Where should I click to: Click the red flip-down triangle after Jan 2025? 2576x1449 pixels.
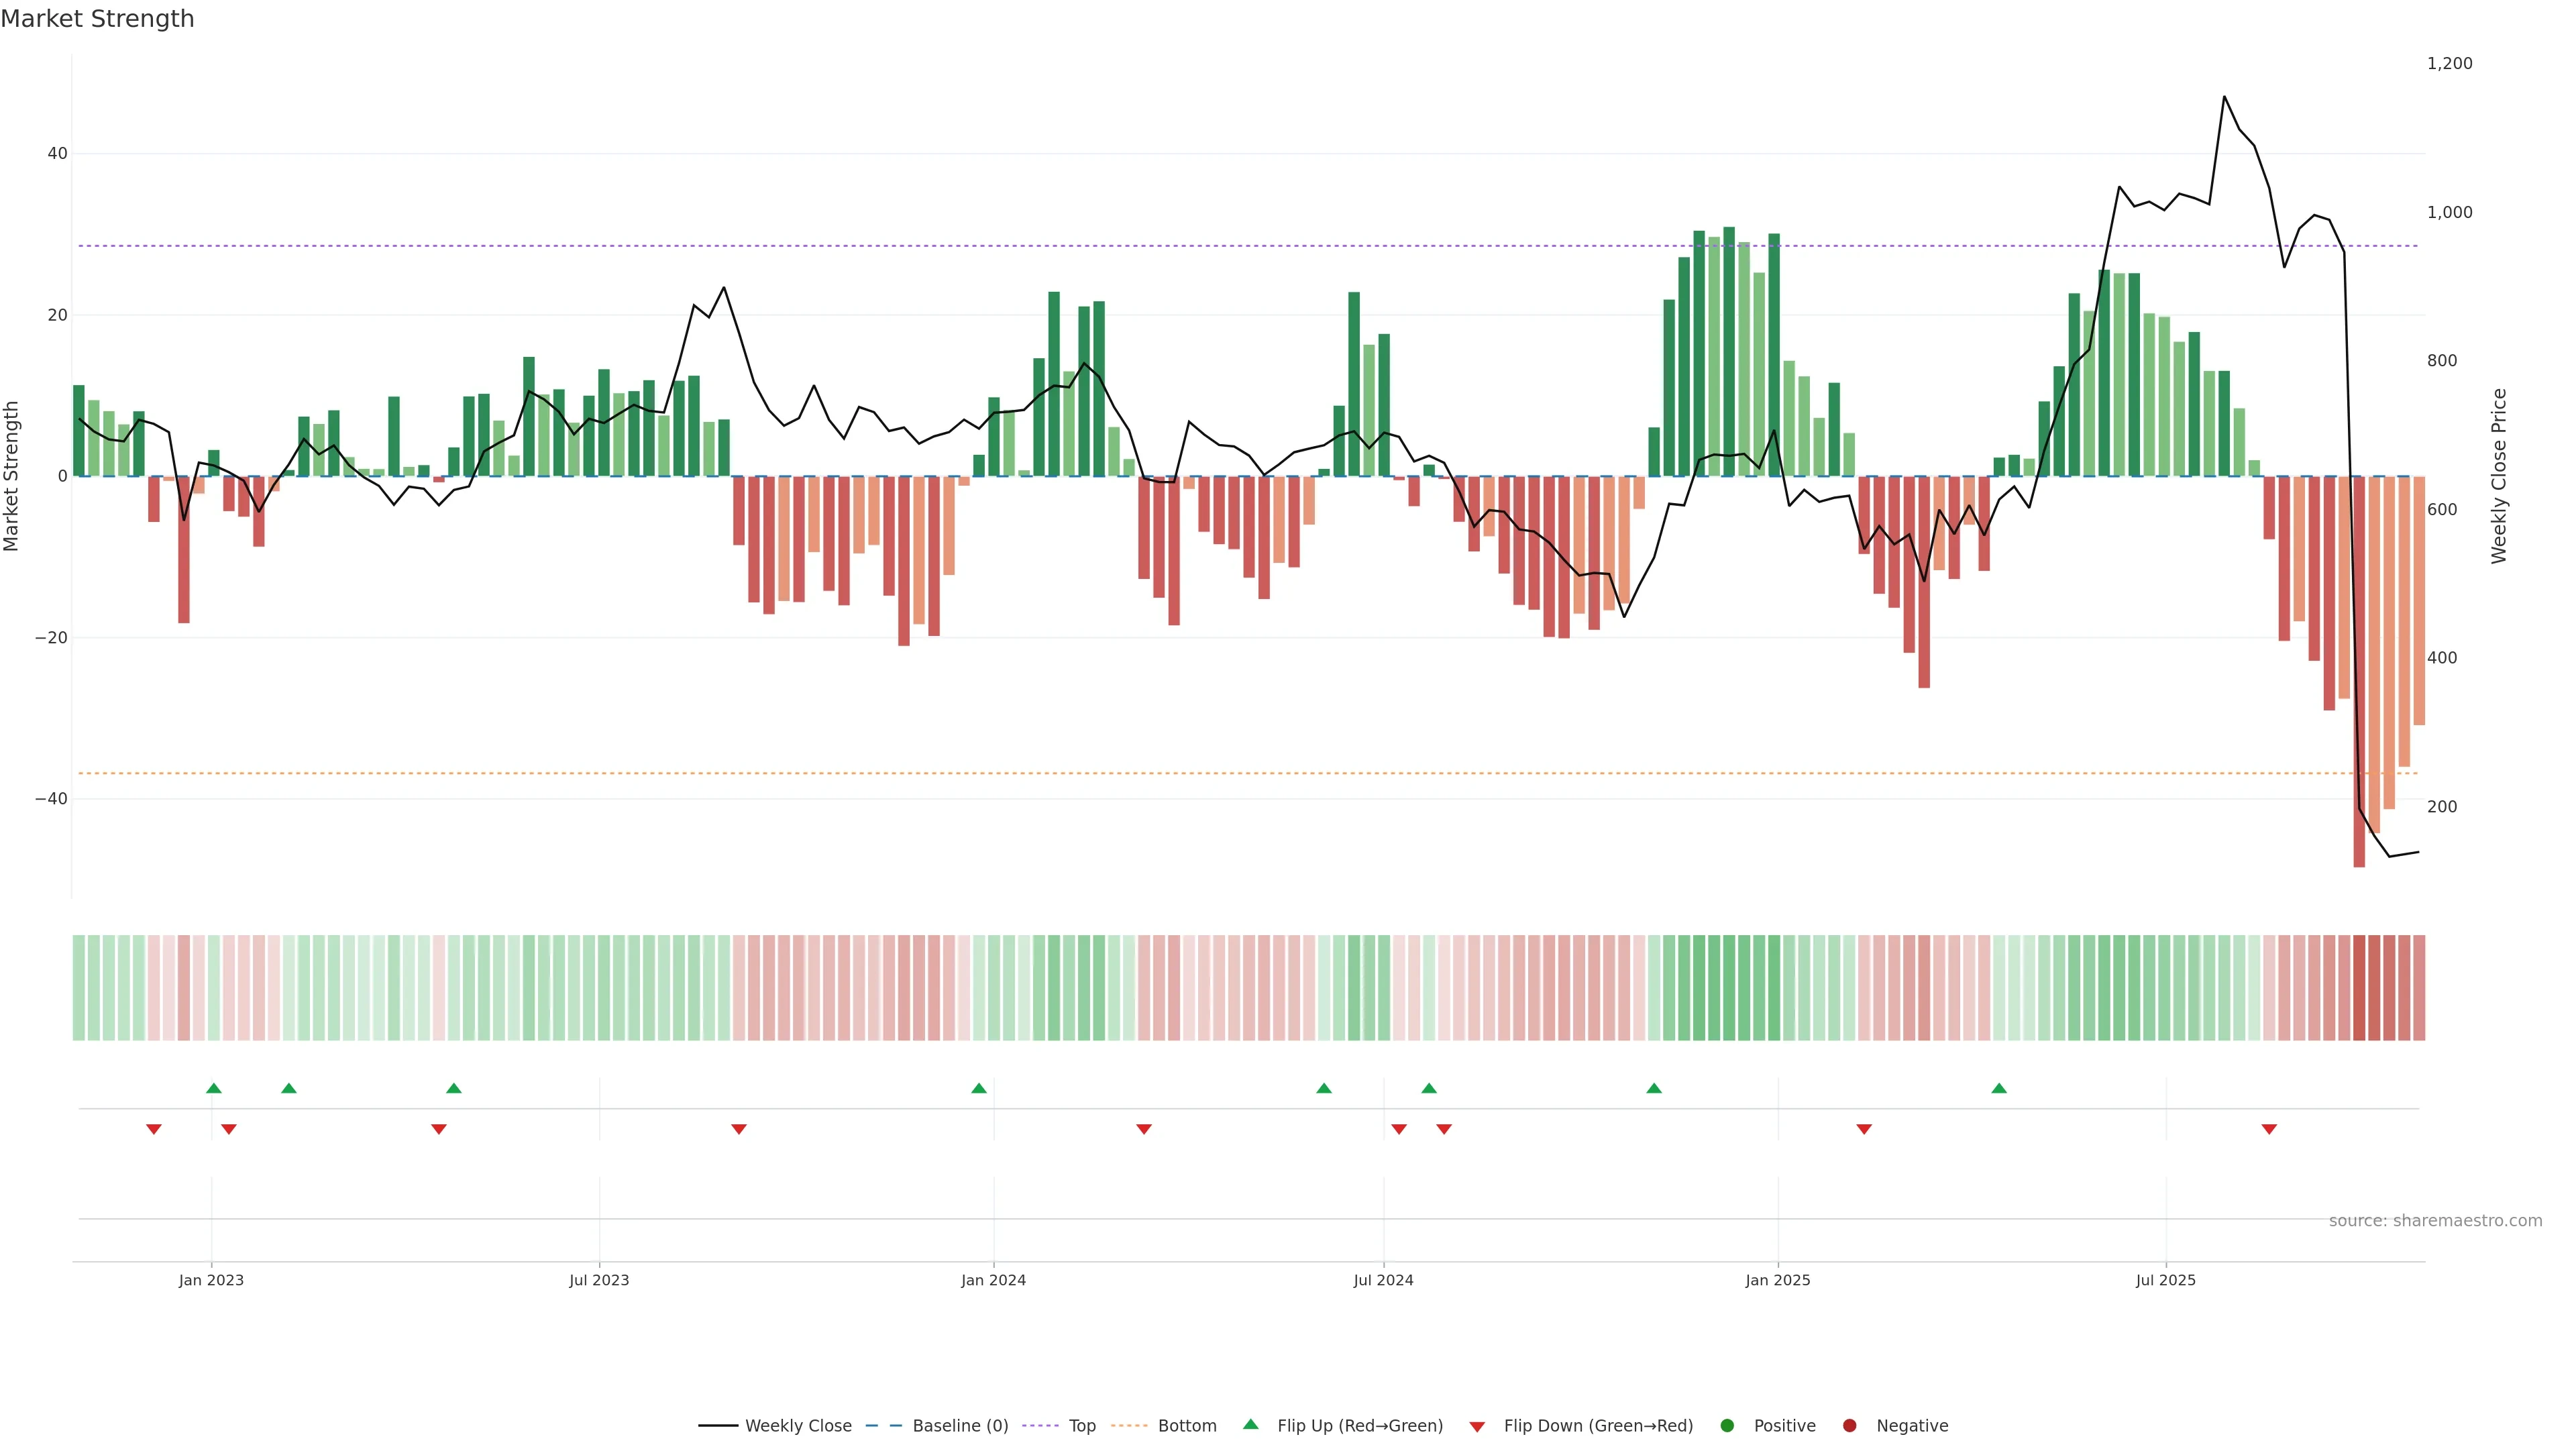click(1864, 1129)
